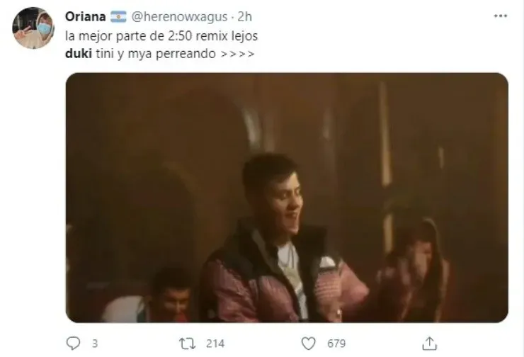Image resolution: width=524 pixels, height=357 pixels.
Task: Click the reply speech bubble icon
Action: 73,344
